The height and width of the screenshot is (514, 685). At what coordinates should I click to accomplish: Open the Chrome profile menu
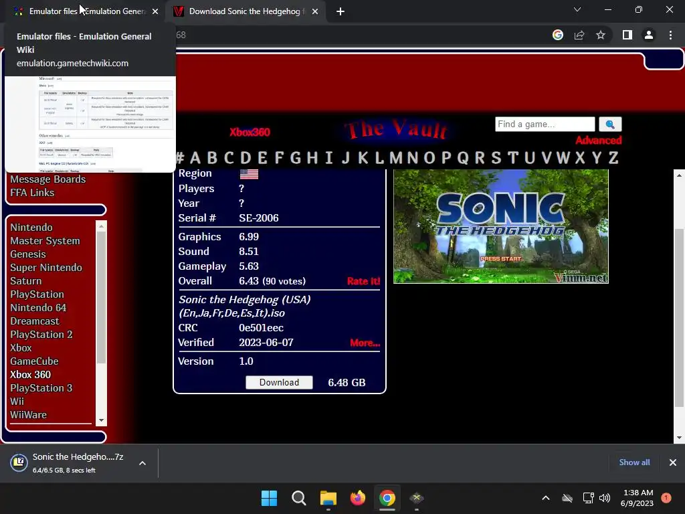pos(649,35)
